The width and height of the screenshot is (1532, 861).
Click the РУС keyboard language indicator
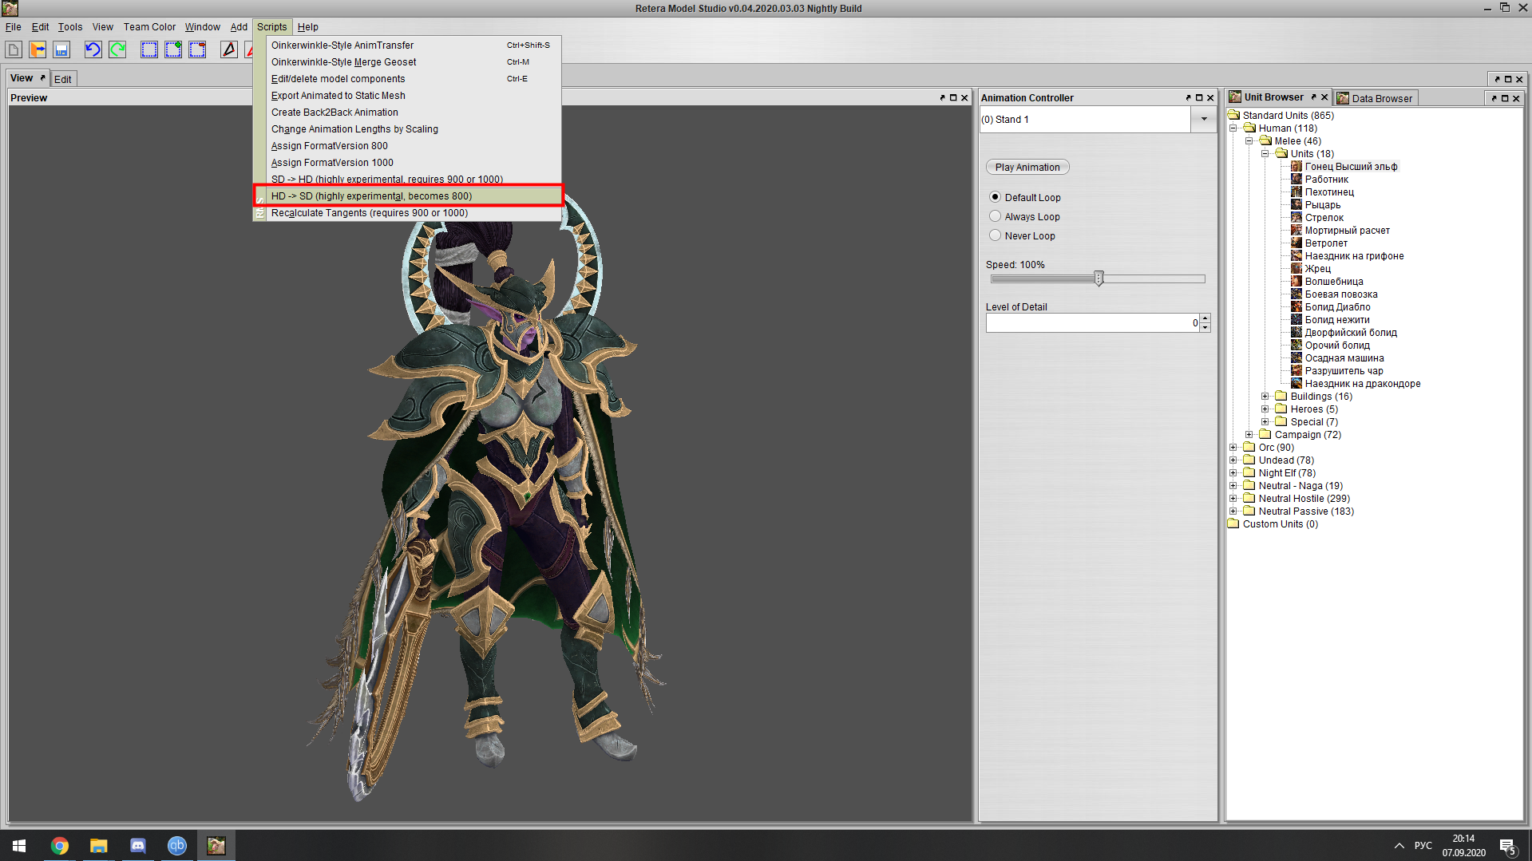click(x=1423, y=846)
